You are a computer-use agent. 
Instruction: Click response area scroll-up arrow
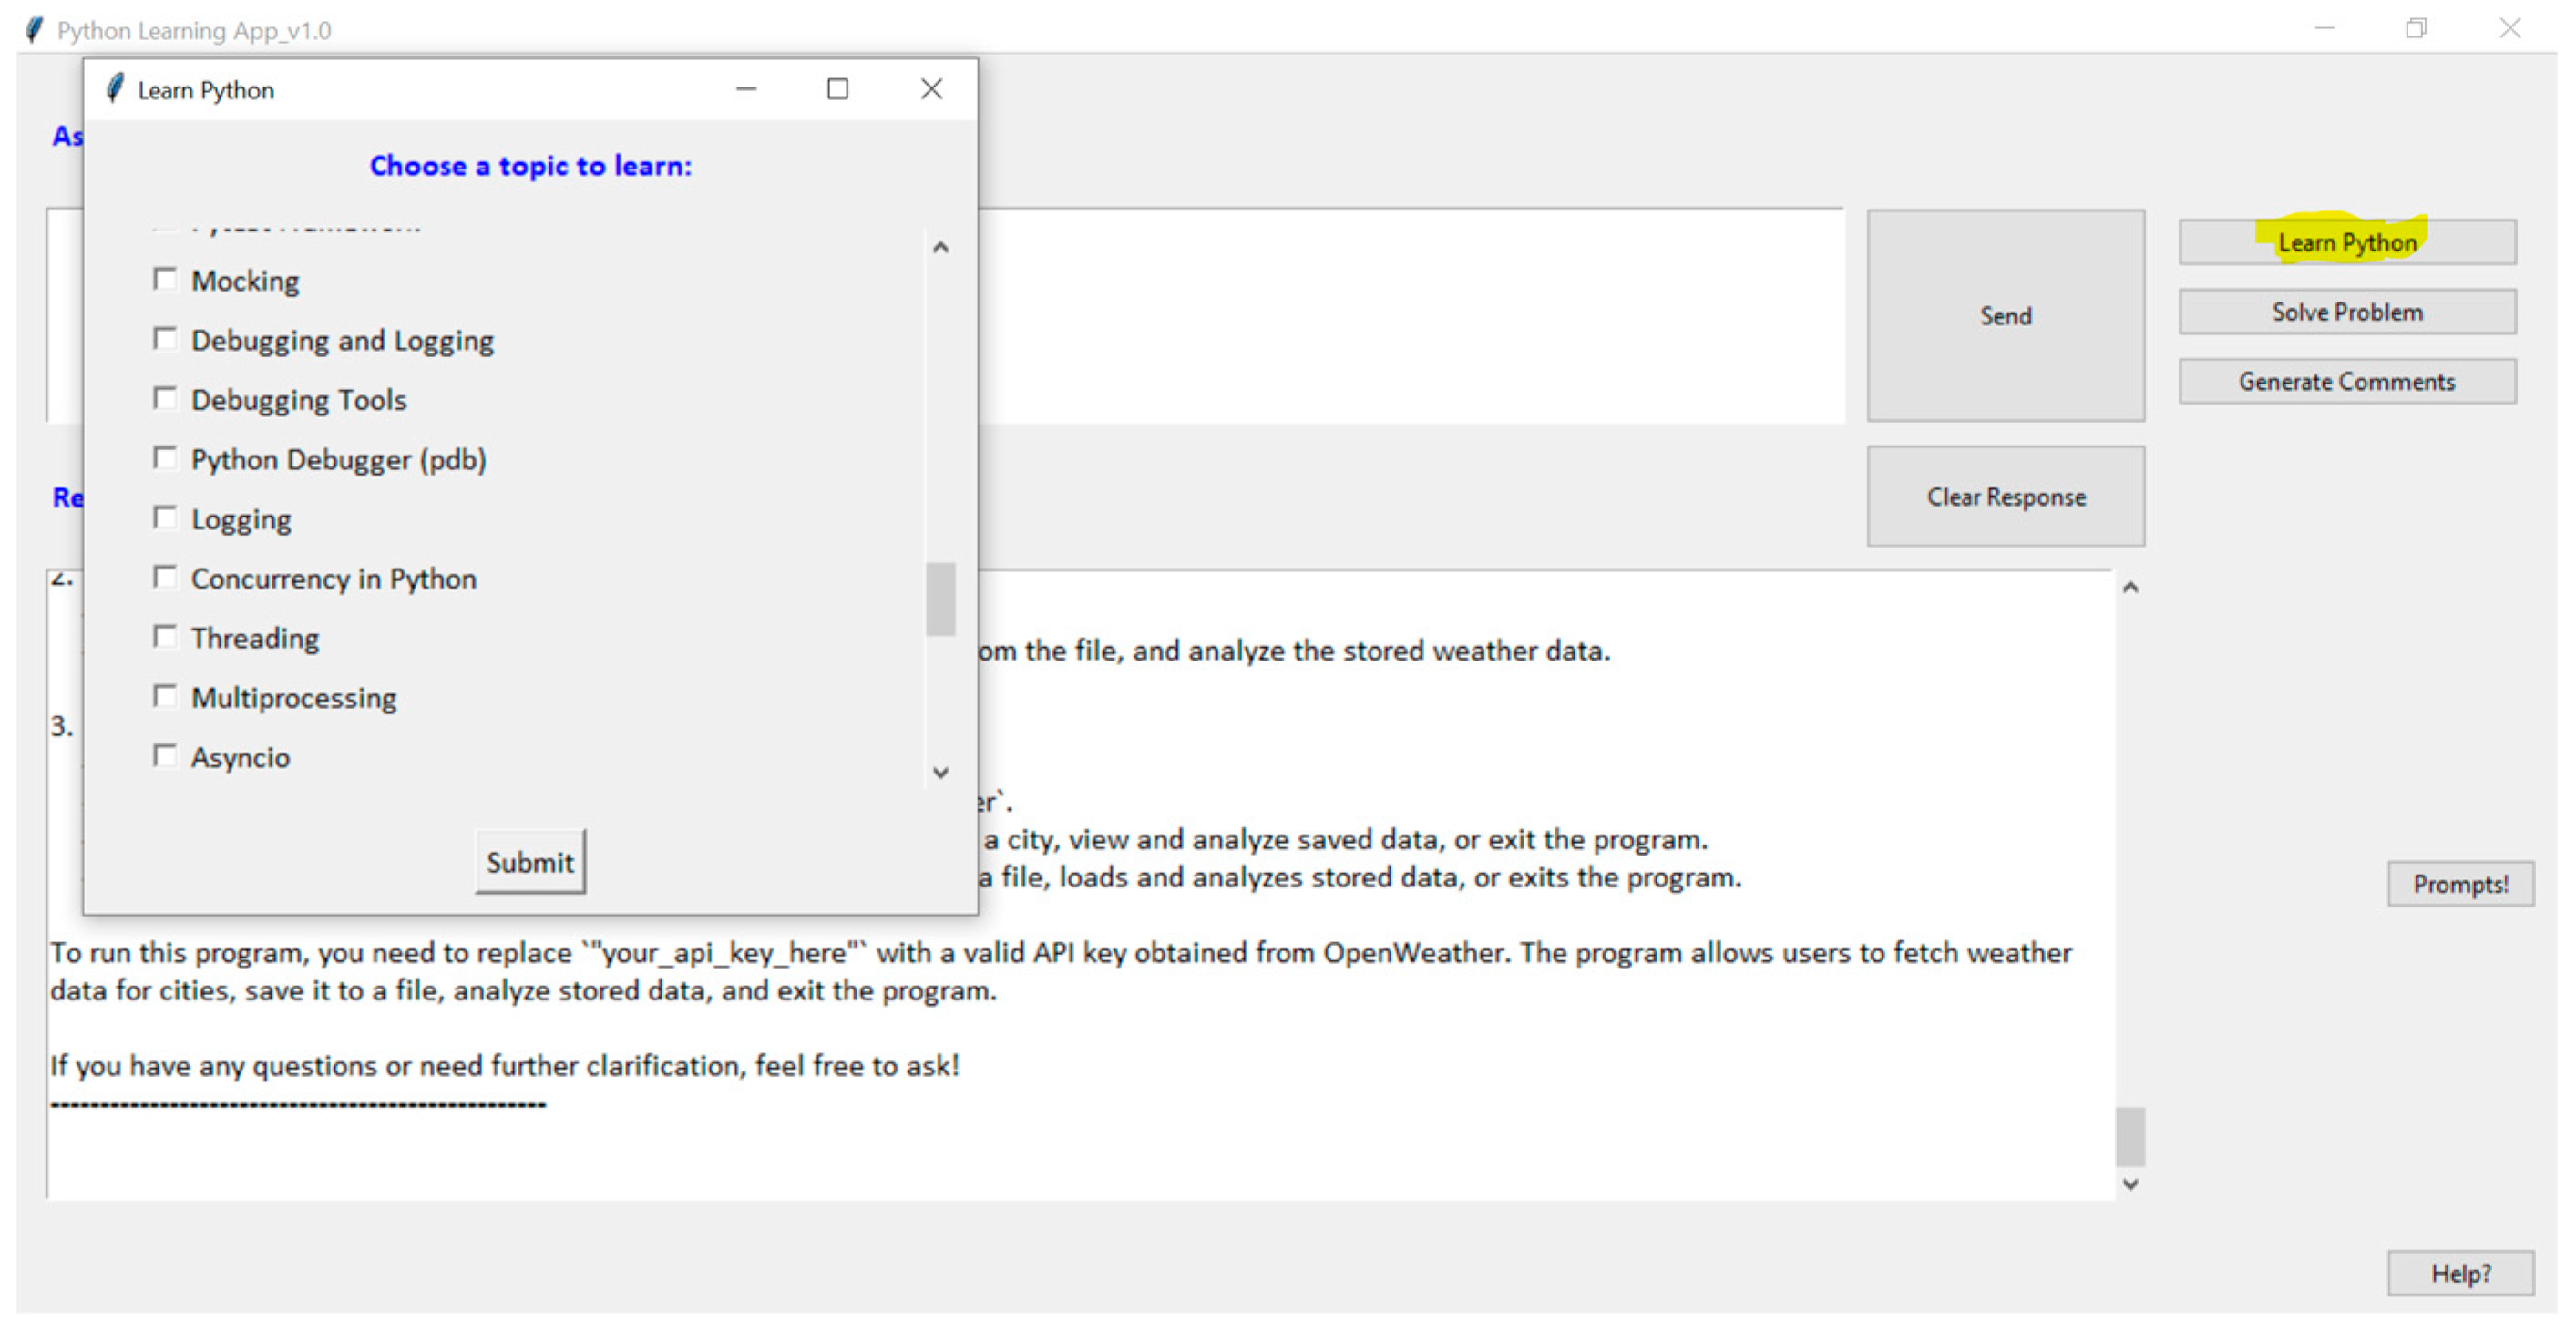2130,587
